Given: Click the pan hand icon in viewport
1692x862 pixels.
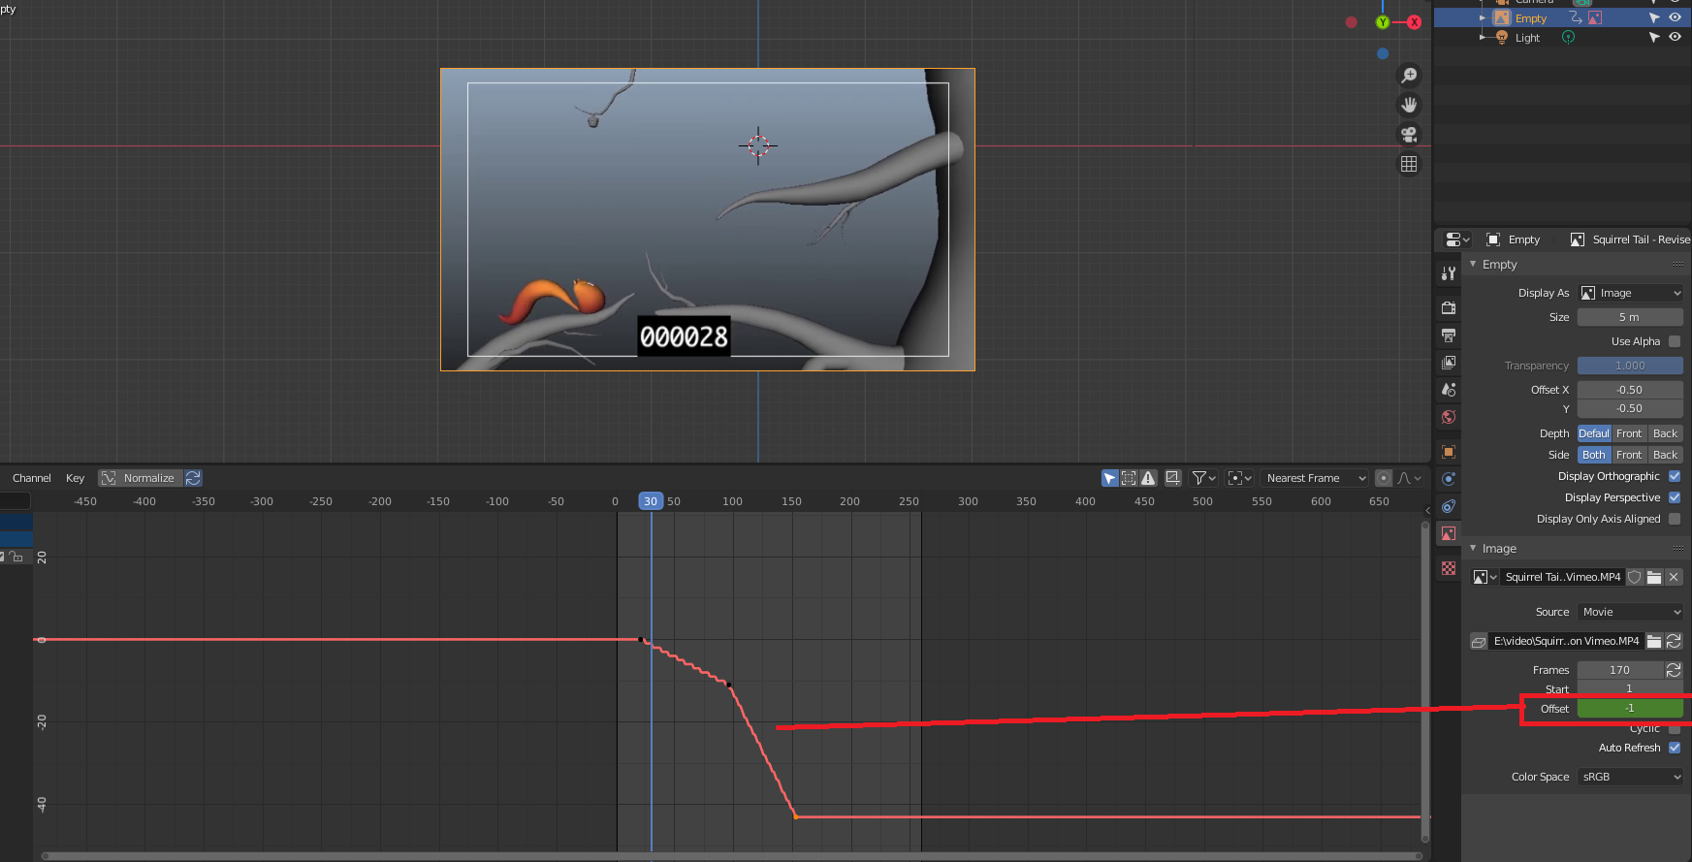Looking at the screenshot, I should point(1409,105).
